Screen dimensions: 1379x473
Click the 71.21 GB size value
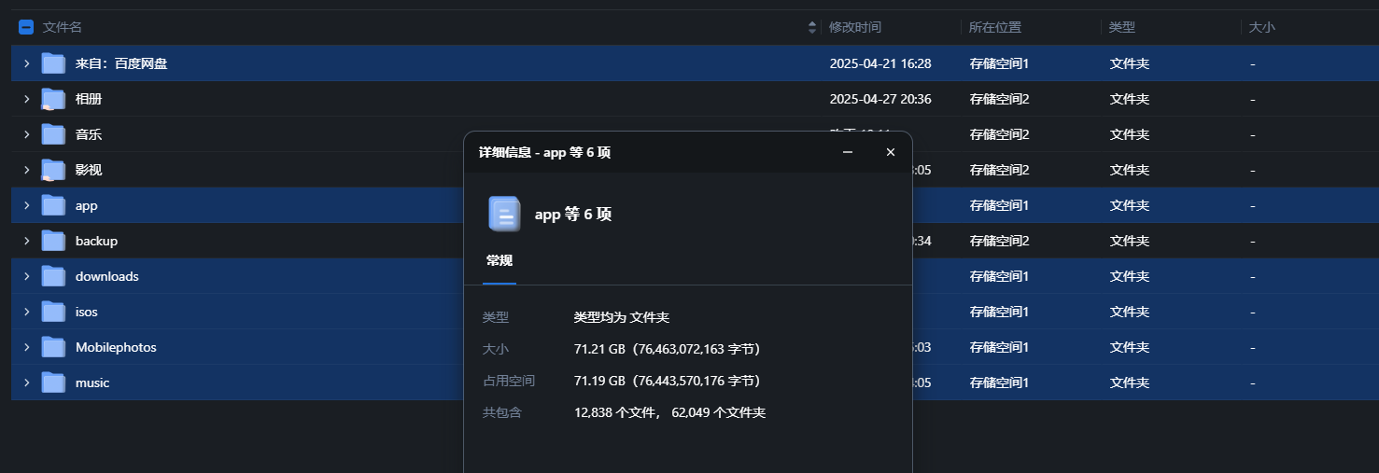click(x=668, y=349)
